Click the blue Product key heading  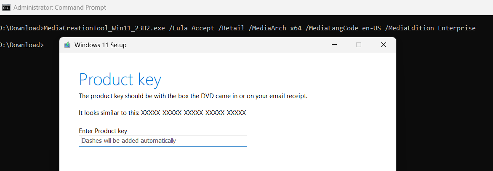[120, 80]
